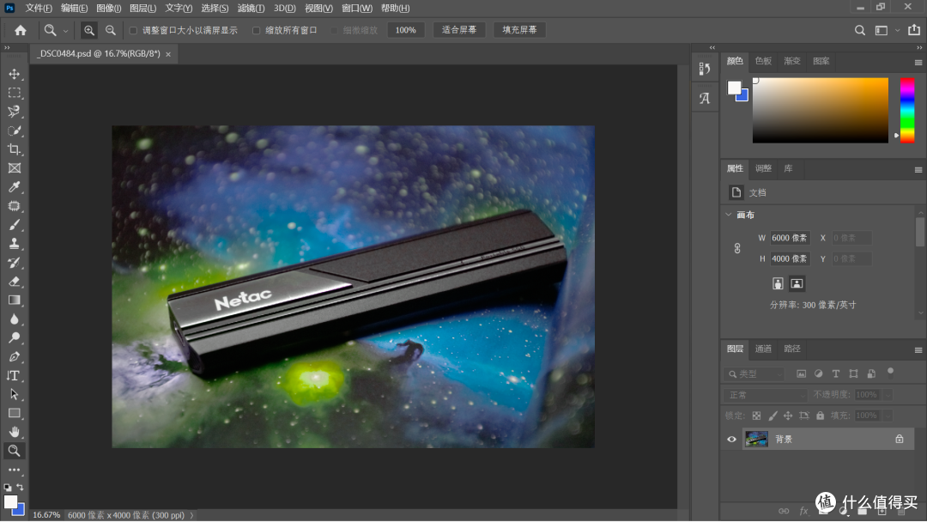This screenshot has height=522, width=927.
Task: Switch to the 通道 tab
Action: pyautogui.click(x=763, y=349)
